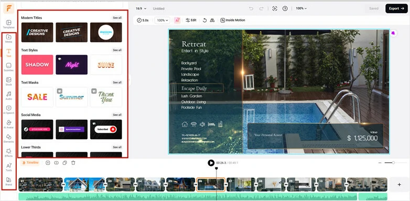Choose the Summer text mask
This screenshot has width=410, height=201.
point(72,97)
